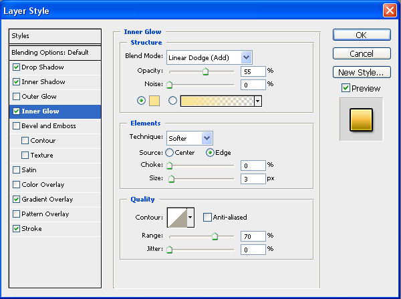Screen dimensions: 401x299
Task: Select Blending Options: Default entry
Action: (x=55, y=53)
